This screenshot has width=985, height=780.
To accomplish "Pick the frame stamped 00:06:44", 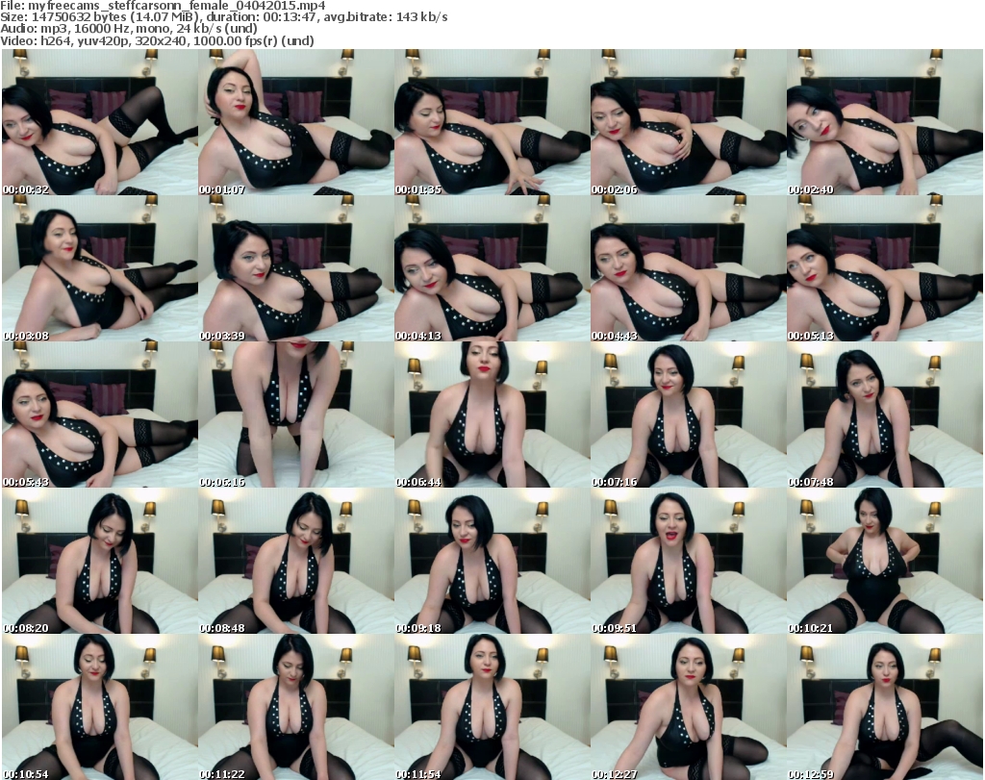I will click(492, 415).
